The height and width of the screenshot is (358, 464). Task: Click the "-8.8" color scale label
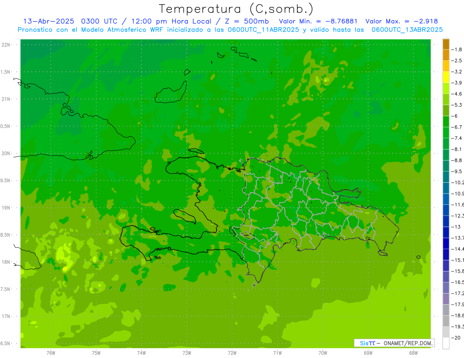click(x=457, y=160)
